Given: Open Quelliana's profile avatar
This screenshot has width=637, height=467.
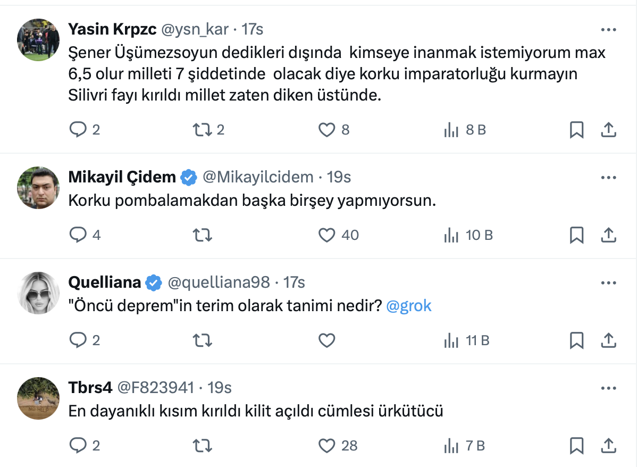Looking at the screenshot, I should (38, 293).
